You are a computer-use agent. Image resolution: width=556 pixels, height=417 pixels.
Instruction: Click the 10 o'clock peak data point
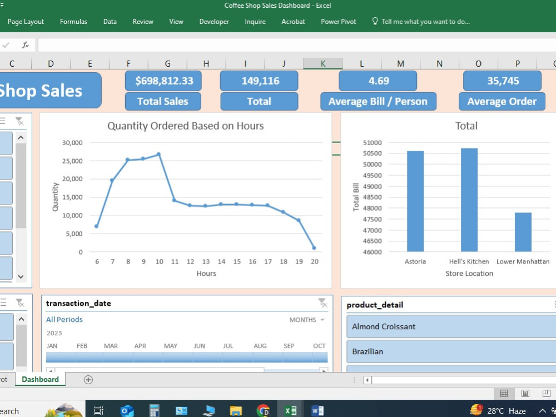coord(158,154)
